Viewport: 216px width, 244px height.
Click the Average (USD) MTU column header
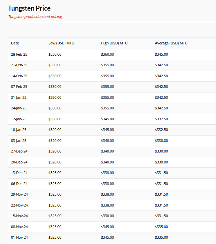(x=171, y=43)
